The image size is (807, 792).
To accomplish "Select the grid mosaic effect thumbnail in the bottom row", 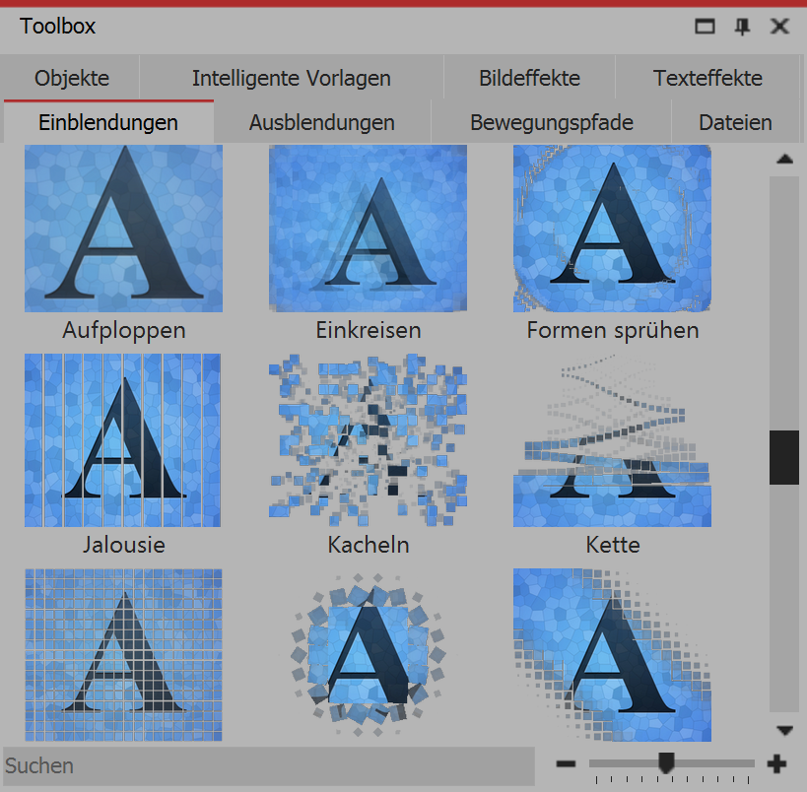I will [x=123, y=654].
